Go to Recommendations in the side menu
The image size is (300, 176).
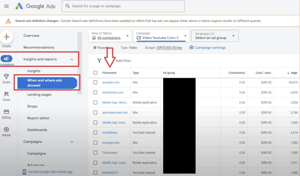[39, 47]
